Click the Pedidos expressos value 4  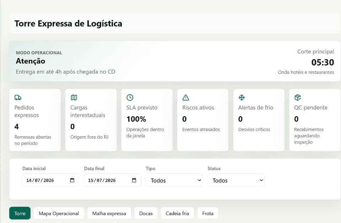pos(17,127)
